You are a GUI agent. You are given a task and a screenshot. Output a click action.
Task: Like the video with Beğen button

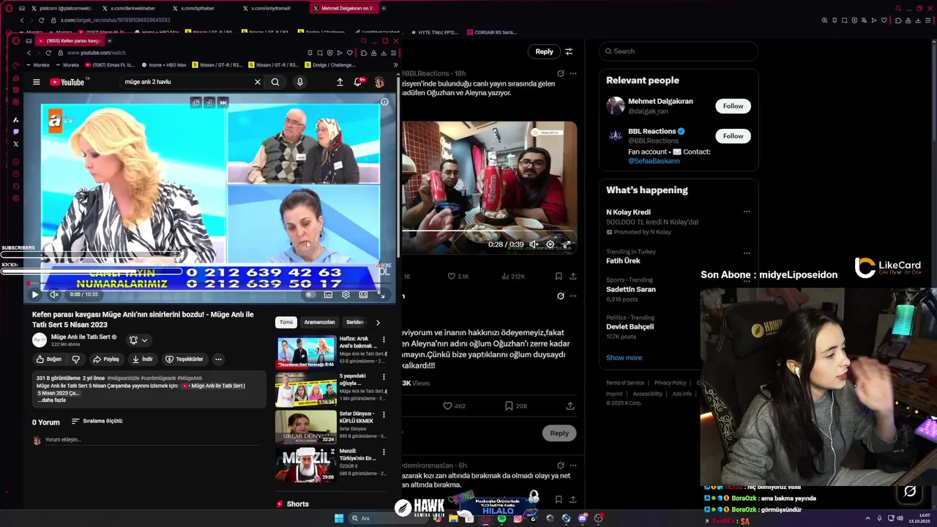pos(49,359)
